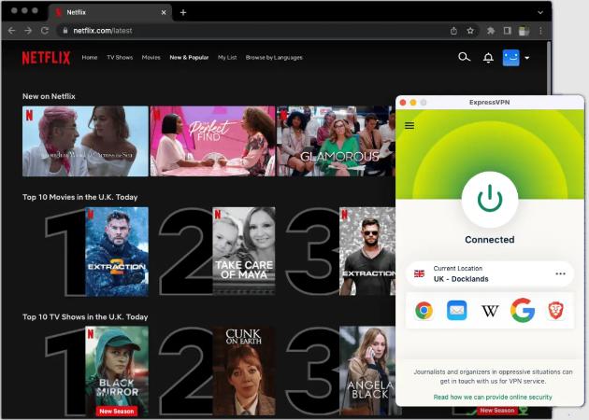Launch the Chrome shortcut in ExpressVPN

tap(424, 311)
